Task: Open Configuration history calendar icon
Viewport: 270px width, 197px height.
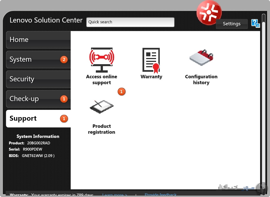Action: 201,58
